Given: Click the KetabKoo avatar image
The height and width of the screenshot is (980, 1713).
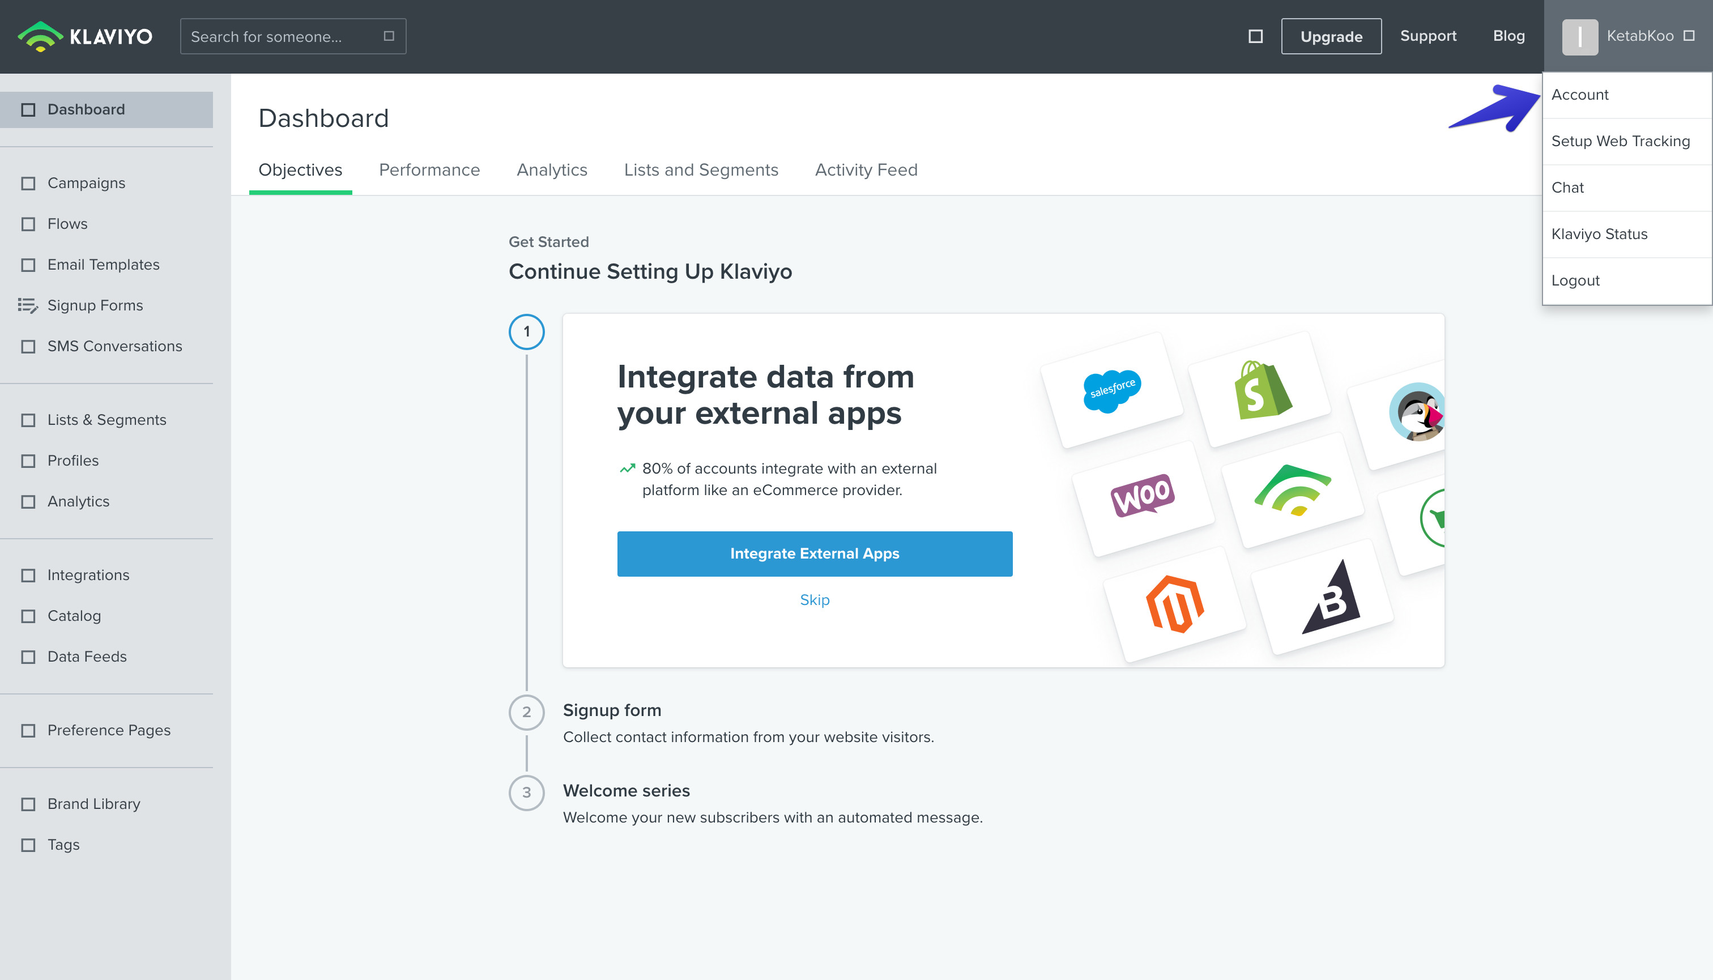Looking at the screenshot, I should (1580, 36).
